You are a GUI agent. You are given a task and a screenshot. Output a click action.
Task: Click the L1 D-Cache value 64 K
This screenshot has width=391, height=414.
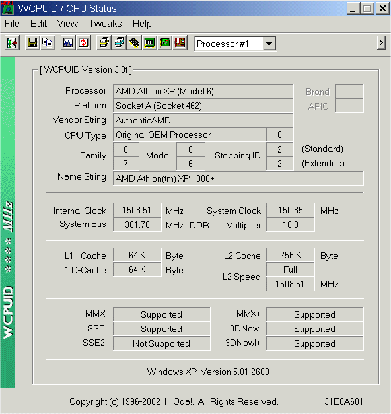click(x=137, y=269)
